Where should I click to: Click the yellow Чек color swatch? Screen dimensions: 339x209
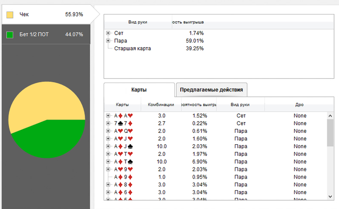click(10, 15)
